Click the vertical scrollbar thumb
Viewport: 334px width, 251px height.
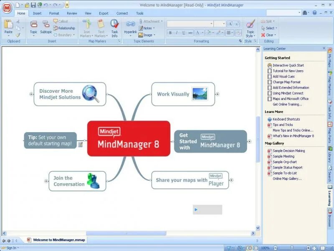258,139
